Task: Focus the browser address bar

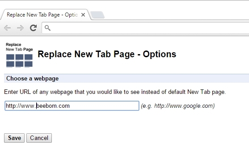Action: pos(149,28)
